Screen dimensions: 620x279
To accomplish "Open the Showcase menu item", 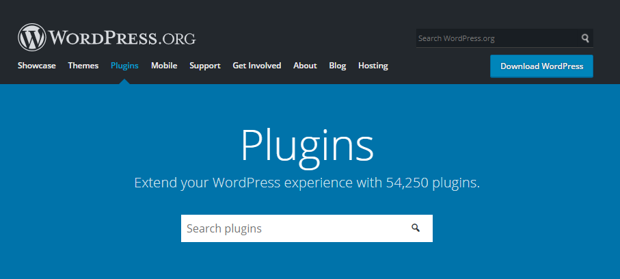I will coord(37,66).
